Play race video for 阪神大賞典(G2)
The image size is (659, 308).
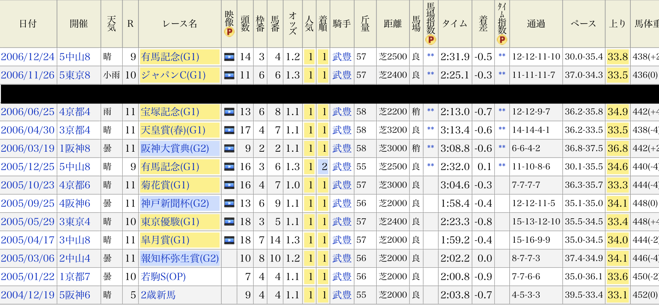[229, 148]
